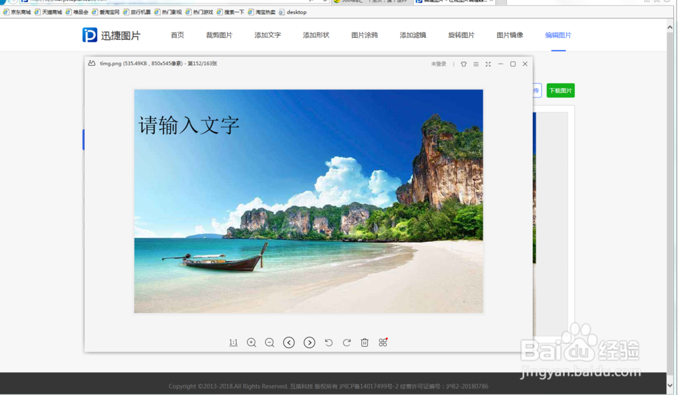Zoom in with the magnifier plus icon

(252, 342)
